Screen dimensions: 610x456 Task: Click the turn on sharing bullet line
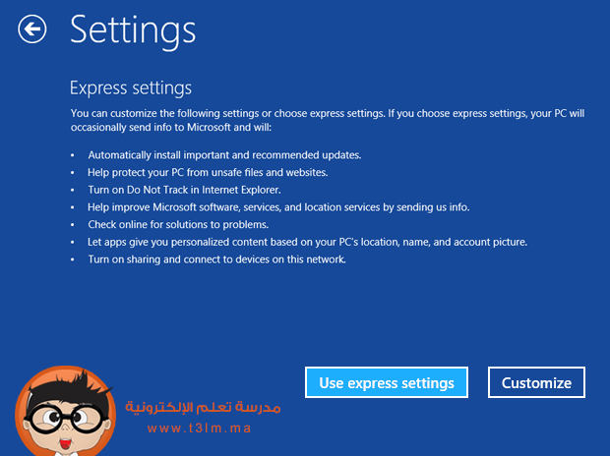(x=216, y=259)
